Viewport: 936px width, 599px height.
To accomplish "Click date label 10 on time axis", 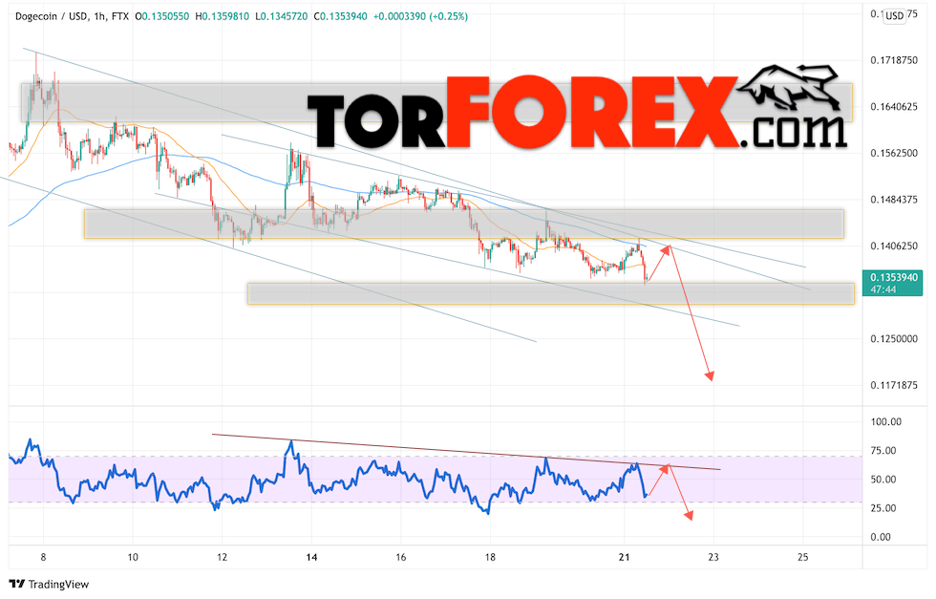I will tap(133, 557).
